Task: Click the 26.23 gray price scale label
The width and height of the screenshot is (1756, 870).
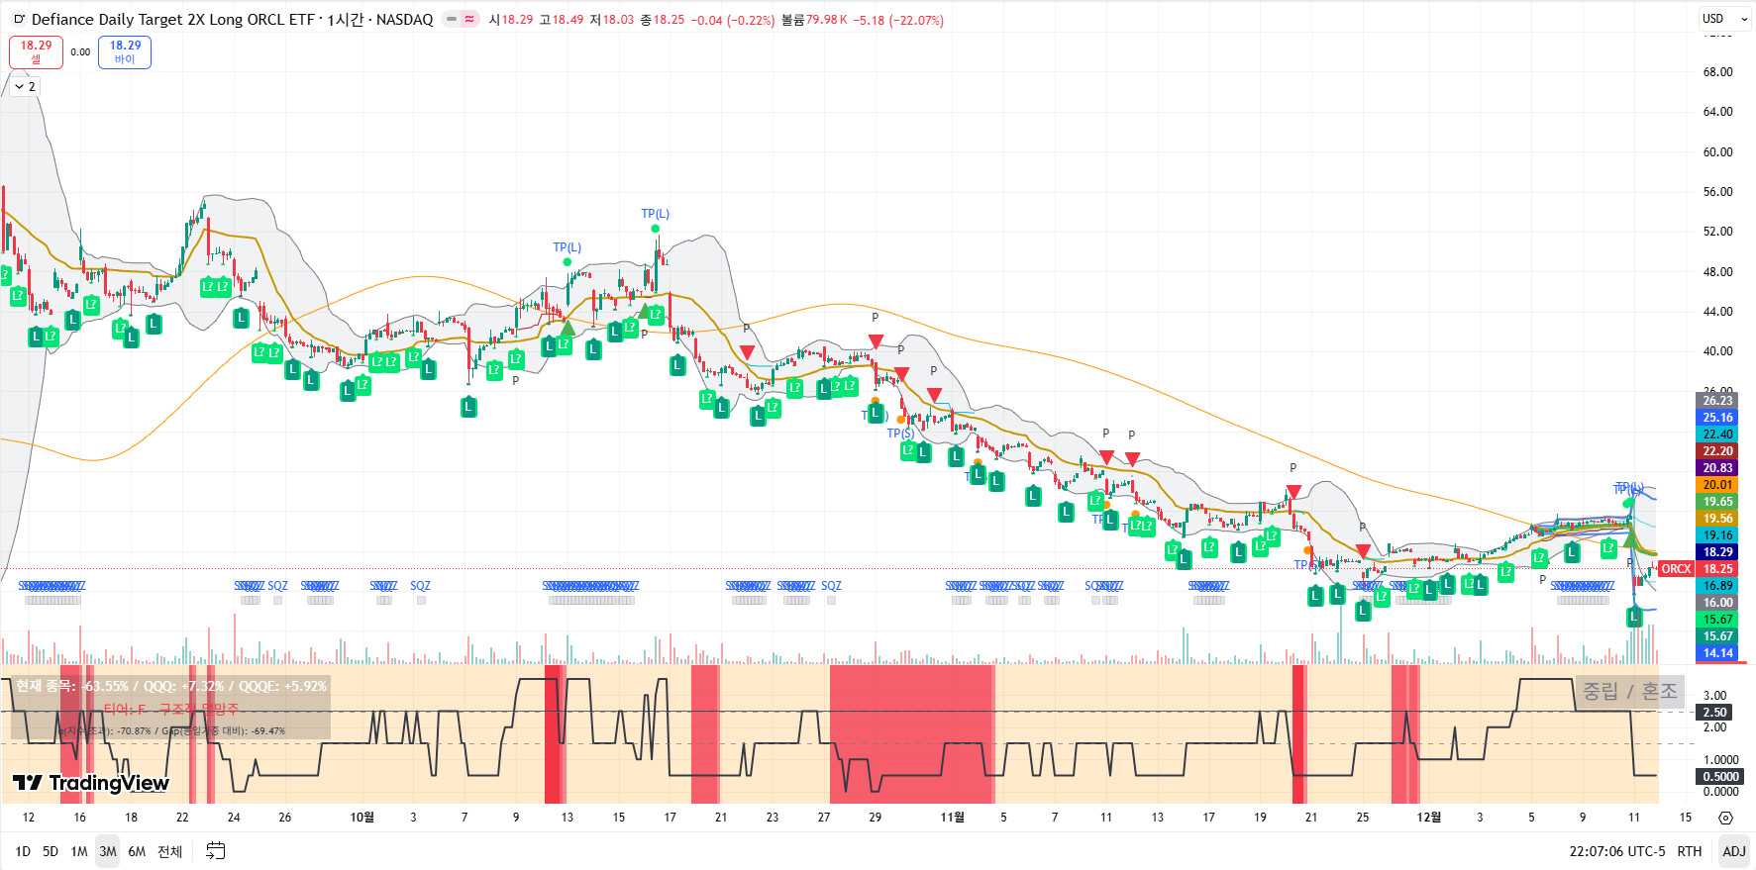Action: click(1718, 401)
